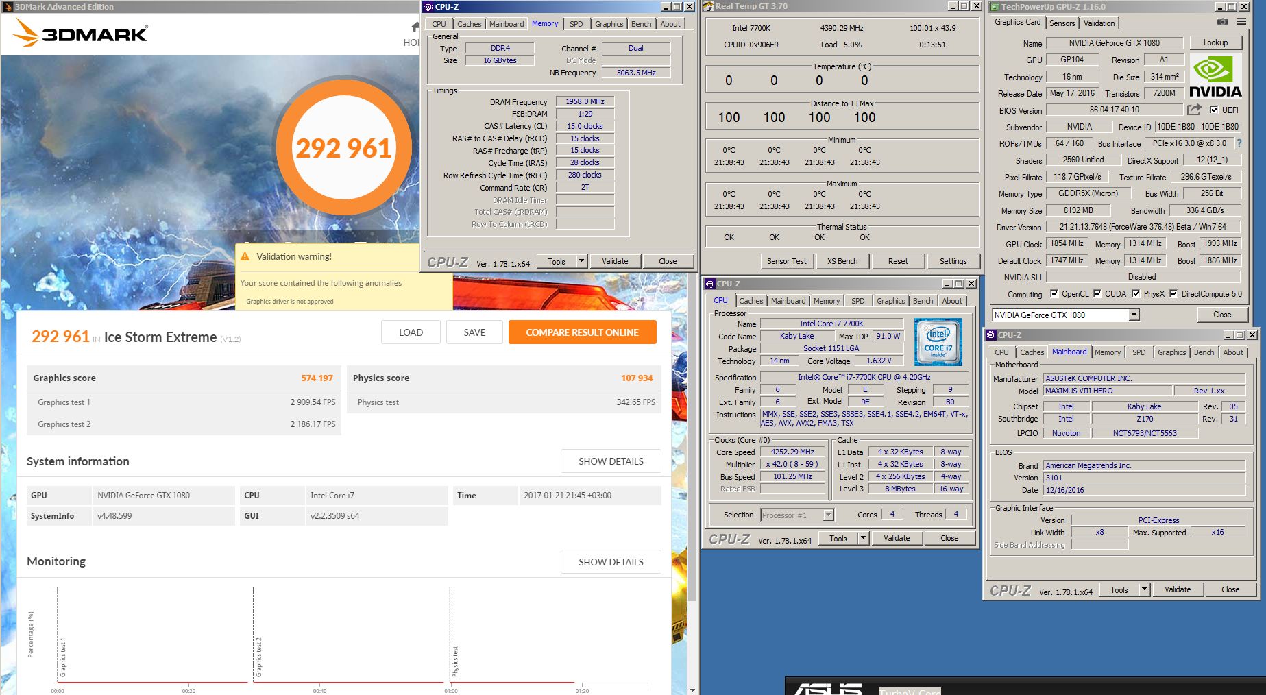Click the LOAD button in 3DMark
This screenshot has height=695, width=1266.
411,332
